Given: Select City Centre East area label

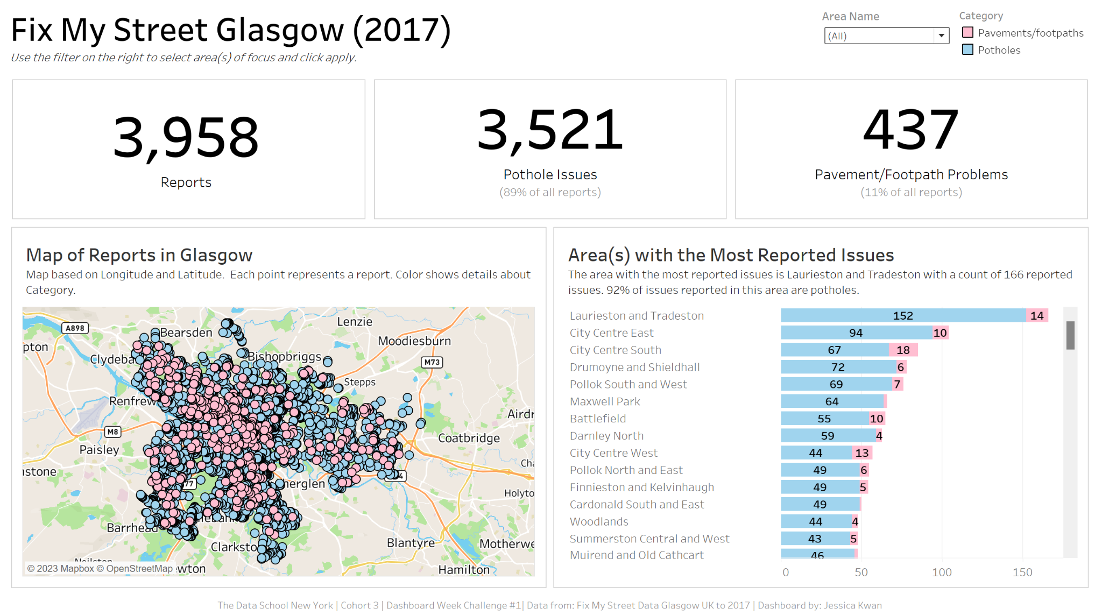Looking at the screenshot, I should pos(611,333).
